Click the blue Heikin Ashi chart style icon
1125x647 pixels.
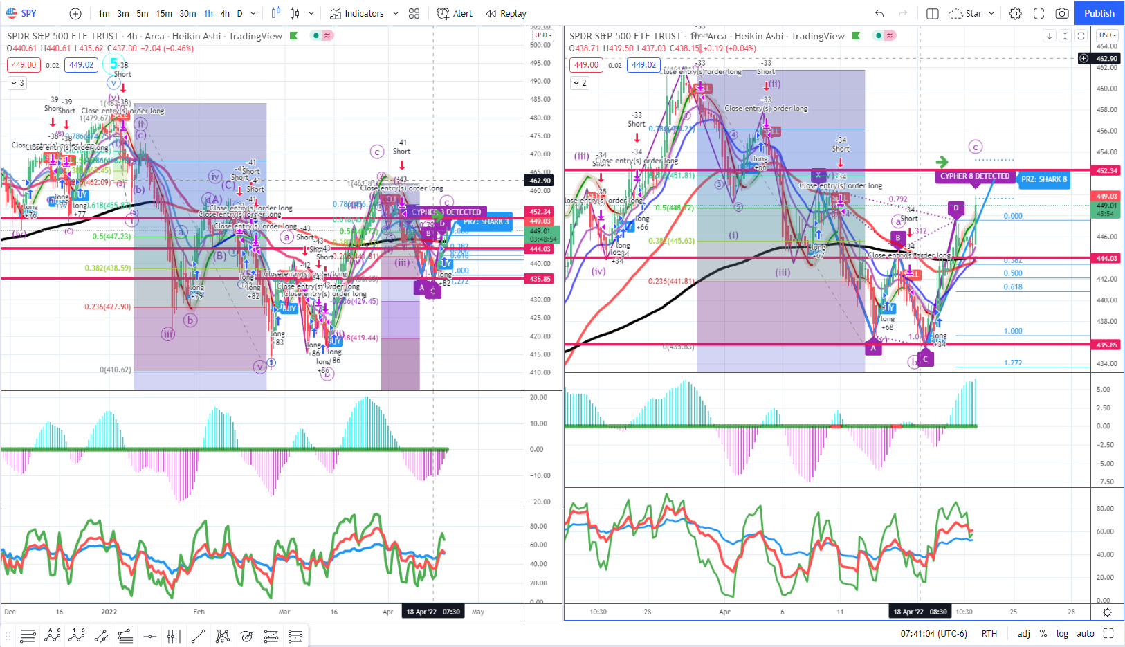(x=276, y=13)
